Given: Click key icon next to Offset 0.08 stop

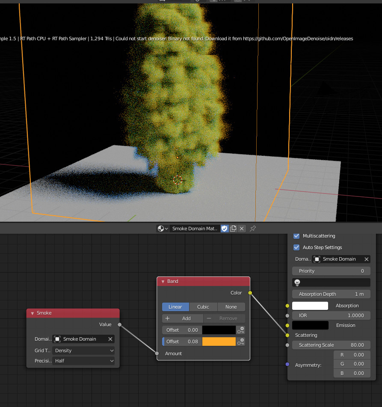Looking at the screenshot, I should coord(241,342).
